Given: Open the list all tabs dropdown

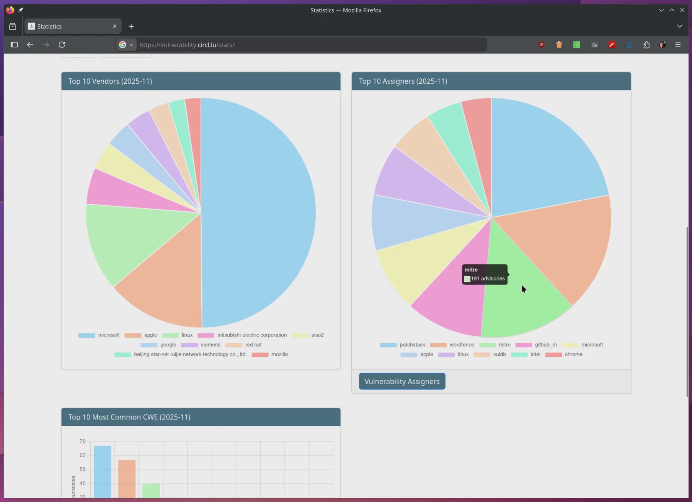Looking at the screenshot, I should pos(679,26).
